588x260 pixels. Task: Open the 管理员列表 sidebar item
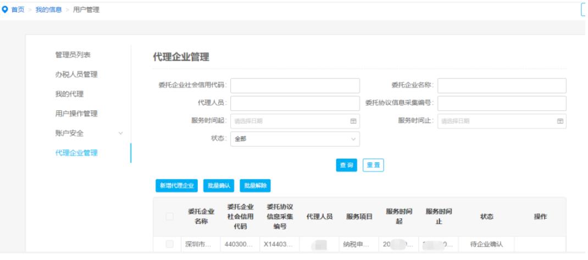pyautogui.click(x=73, y=55)
